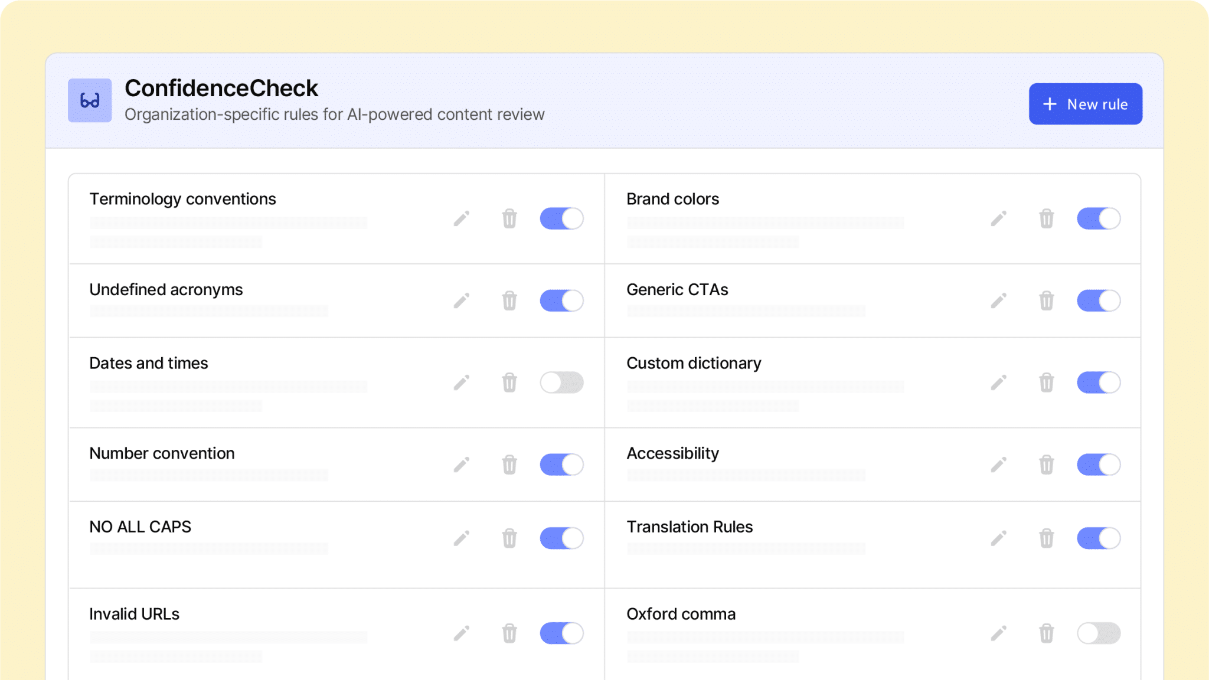This screenshot has width=1209, height=680.
Task: Disable the Number convention toggle
Action: pos(561,465)
